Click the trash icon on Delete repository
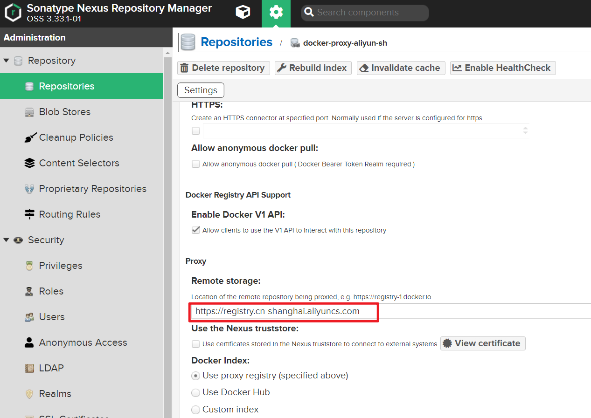Image resolution: width=591 pixels, height=418 pixels. (184, 68)
